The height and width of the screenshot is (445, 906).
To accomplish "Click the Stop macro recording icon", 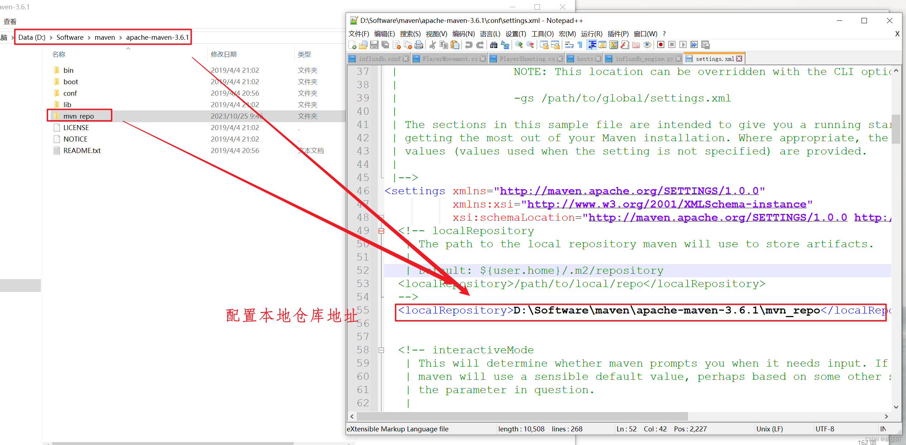I will [672, 45].
